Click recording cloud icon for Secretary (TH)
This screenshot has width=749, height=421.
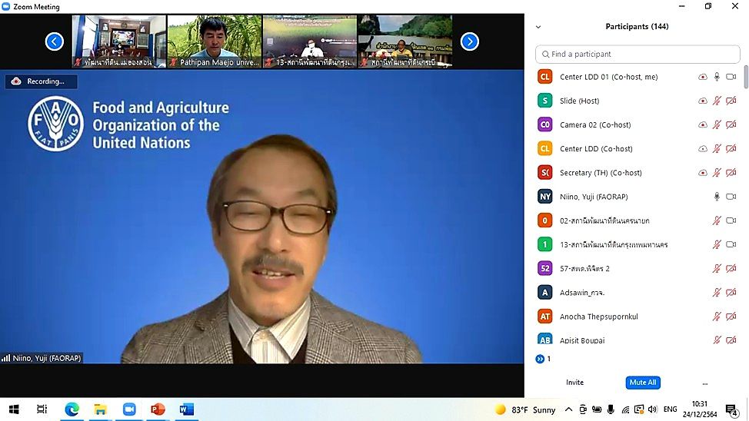(x=703, y=172)
